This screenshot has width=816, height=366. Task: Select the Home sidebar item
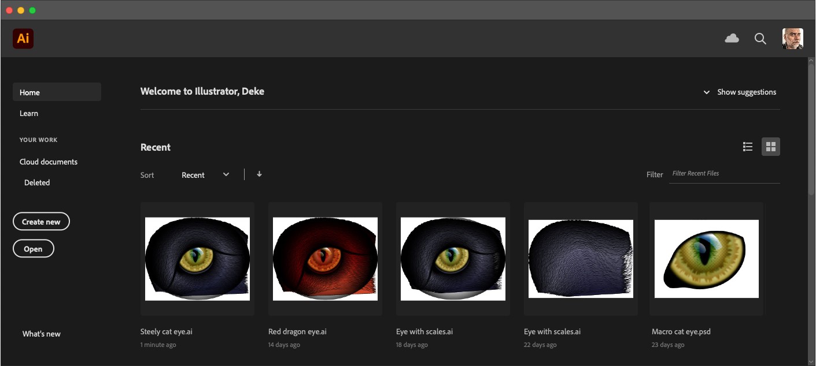point(30,92)
